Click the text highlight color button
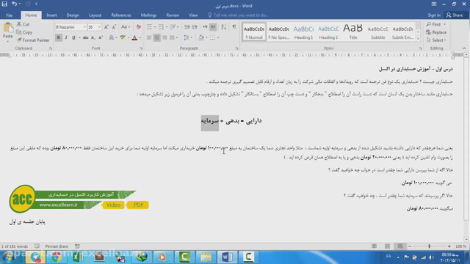Viewport: 470px width, 264px height. pos(123,37)
